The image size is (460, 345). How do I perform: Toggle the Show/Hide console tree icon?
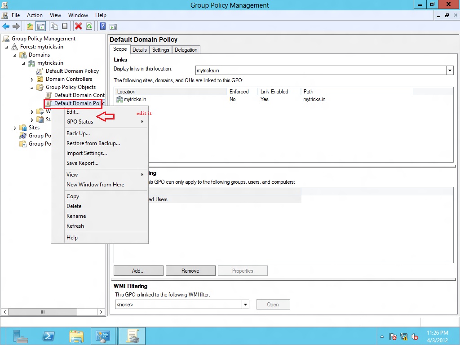41,27
